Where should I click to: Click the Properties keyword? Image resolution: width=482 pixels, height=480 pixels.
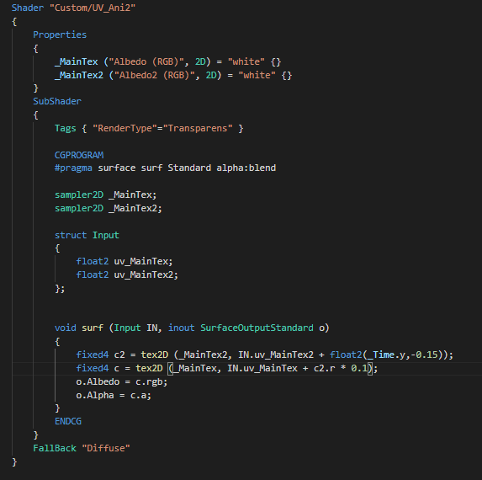[x=60, y=35]
